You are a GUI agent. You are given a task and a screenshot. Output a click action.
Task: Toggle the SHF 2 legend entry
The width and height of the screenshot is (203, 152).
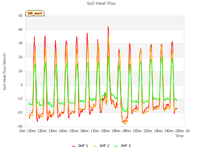pos(101,146)
